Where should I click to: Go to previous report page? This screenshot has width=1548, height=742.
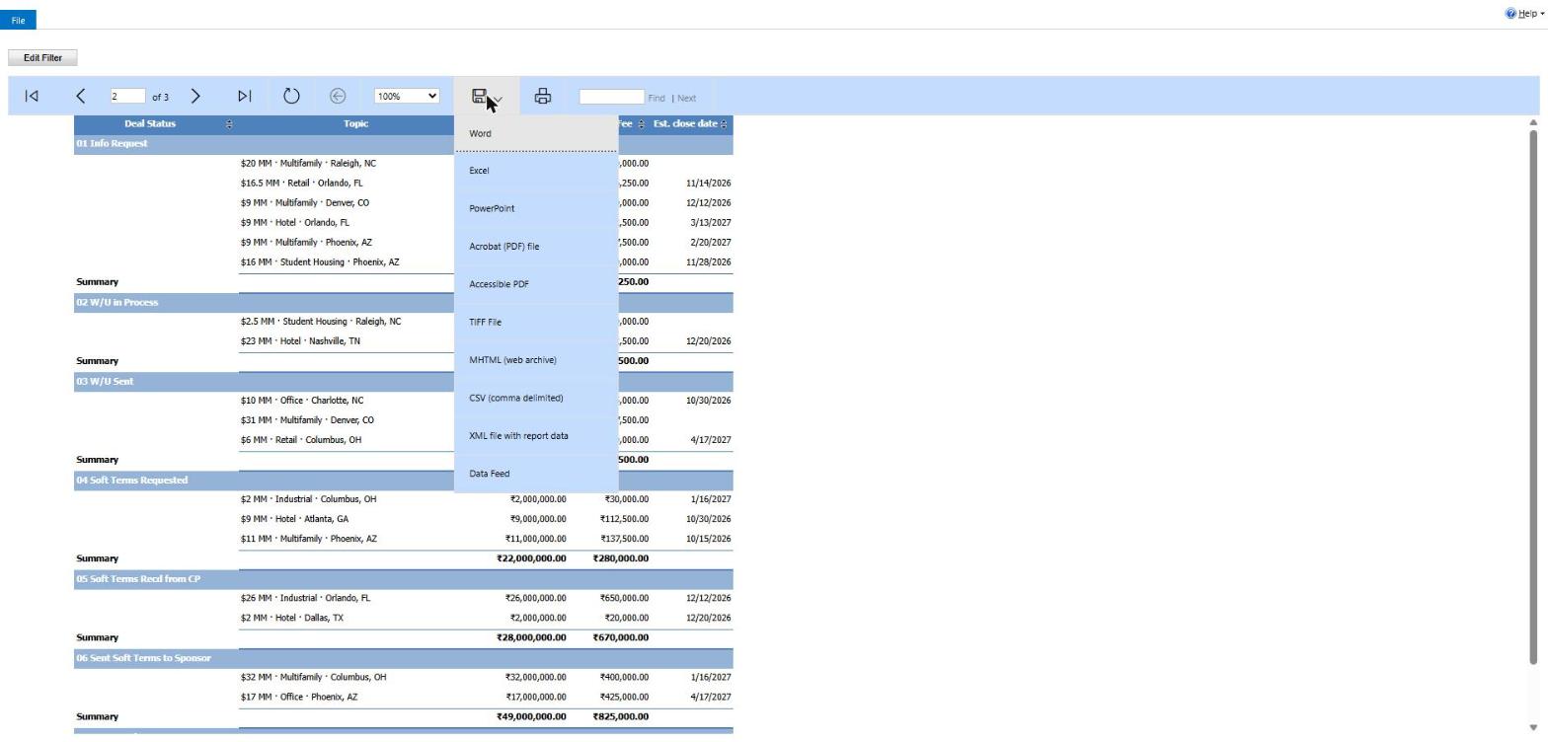tap(81, 96)
